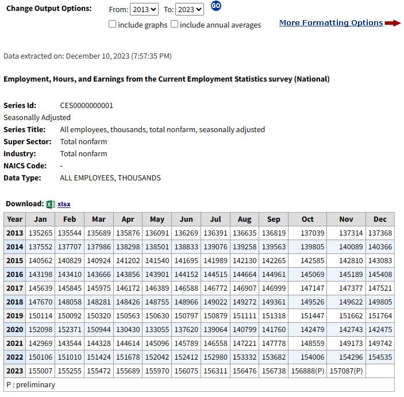The width and height of the screenshot is (404, 397).
Task: Select the 2015 row label
Action: click(15, 260)
